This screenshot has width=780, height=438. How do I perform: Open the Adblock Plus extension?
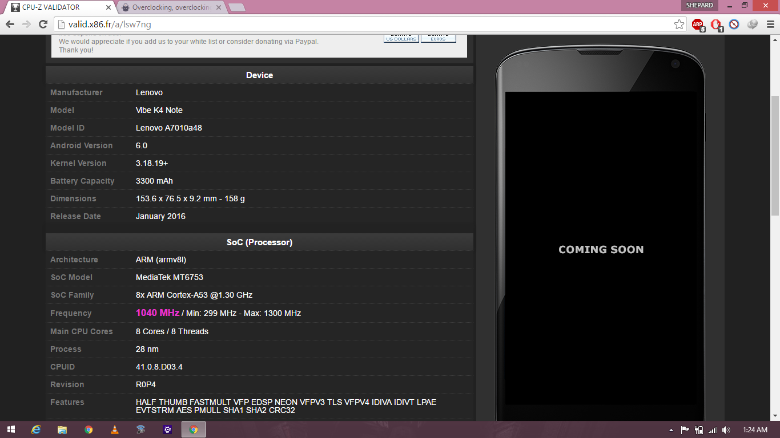tap(698, 25)
